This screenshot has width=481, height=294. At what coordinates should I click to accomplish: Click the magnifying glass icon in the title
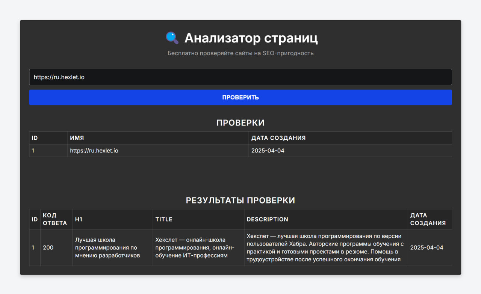coord(172,38)
